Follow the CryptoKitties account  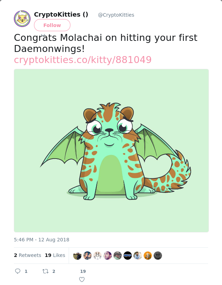coord(52,25)
